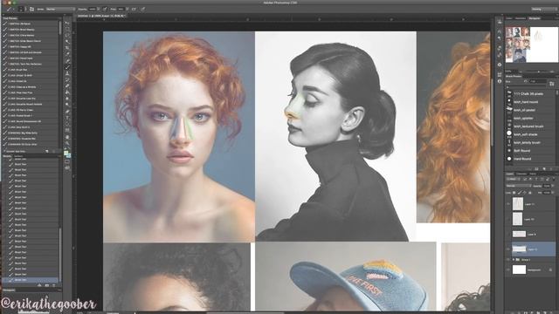Screen dimensions: 559x314
Task: Select the Pen tool
Action: (x=67, y=112)
